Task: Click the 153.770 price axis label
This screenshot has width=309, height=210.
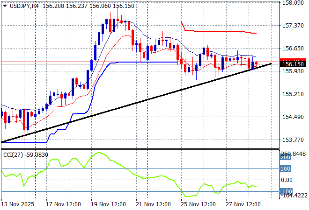Action: [x=294, y=140]
